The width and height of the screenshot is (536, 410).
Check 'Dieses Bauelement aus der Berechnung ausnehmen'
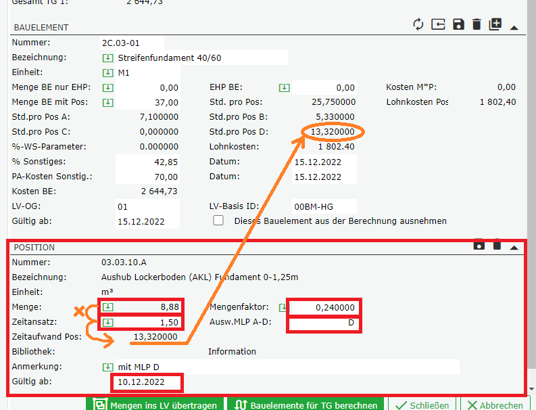218,221
